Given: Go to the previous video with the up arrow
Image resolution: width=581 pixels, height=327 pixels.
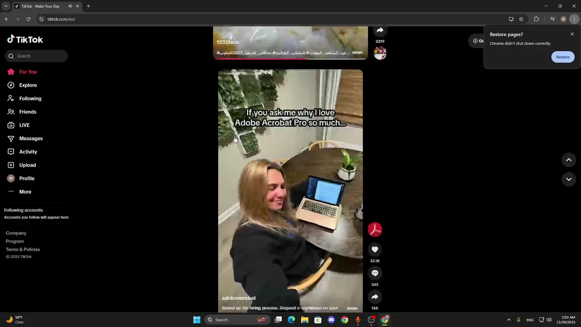Looking at the screenshot, I should (569, 160).
